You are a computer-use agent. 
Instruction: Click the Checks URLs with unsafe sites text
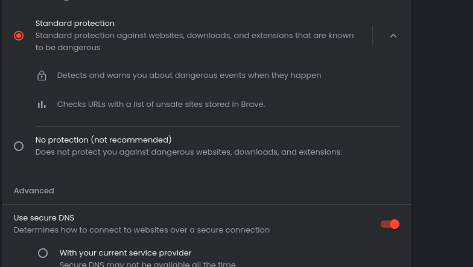pos(161,105)
